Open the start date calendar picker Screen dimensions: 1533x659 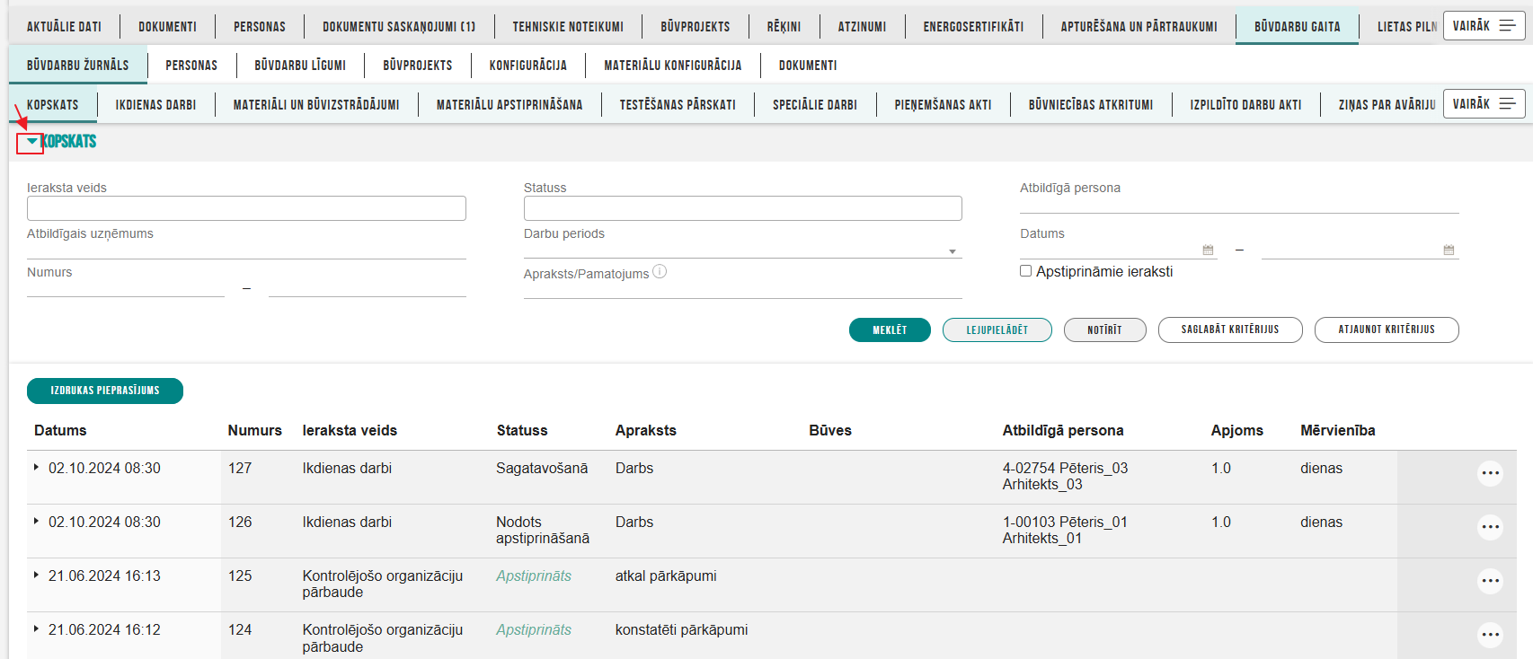click(1208, 250)
